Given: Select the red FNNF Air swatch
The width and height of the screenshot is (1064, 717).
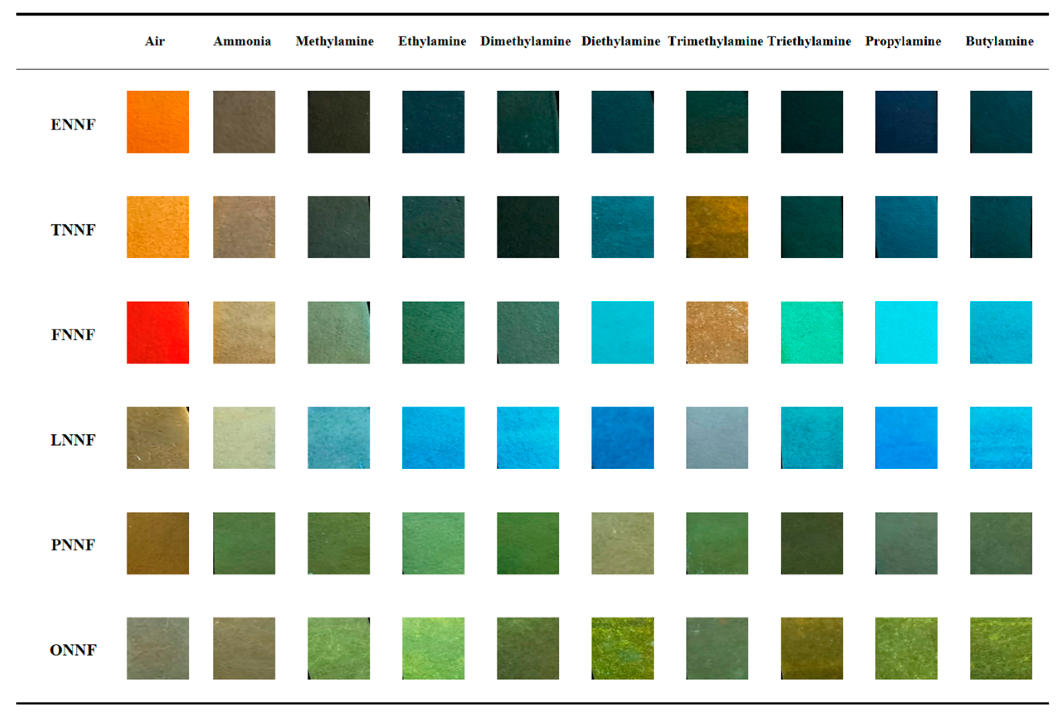Looking at the screenshot, I should click(158, 332).
